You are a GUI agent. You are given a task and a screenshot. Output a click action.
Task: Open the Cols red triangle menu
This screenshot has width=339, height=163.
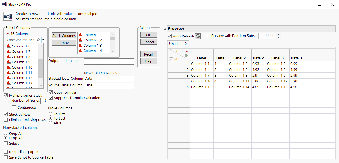[187, 51]
